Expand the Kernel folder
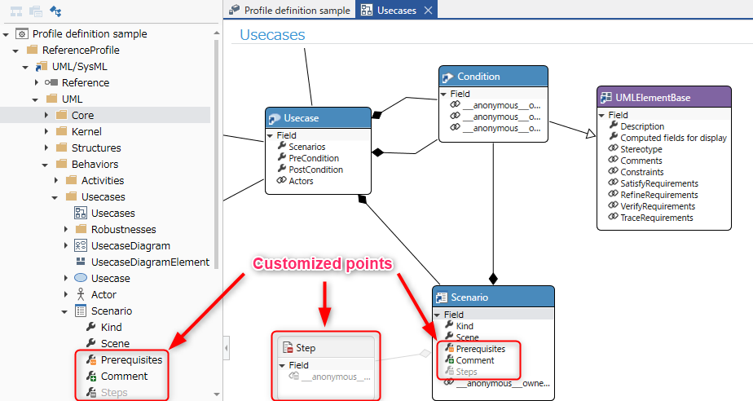This screenshot has height=401, width=753. (x=46, y=131)
